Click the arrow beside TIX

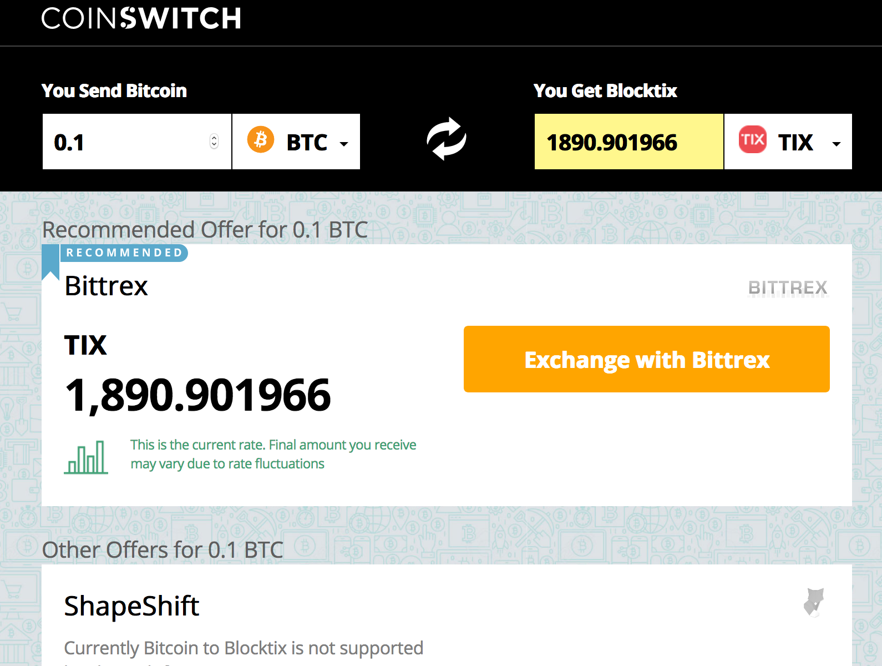pyautogui.click(x=836, y=144)
